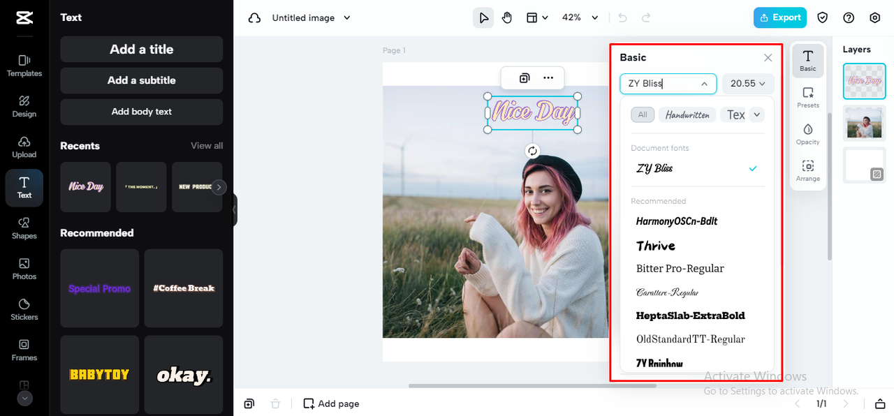Screen dimensions: 894x416
Task: Open the settings hexagon icon
Action: point(874,18)
